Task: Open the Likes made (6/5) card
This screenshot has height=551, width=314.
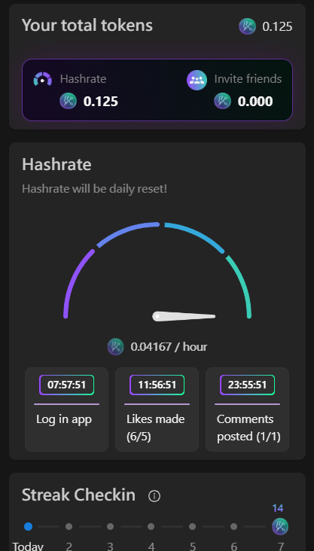Action: (x=157, y=409)
